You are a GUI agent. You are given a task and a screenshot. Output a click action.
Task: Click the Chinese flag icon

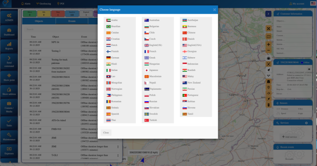point(185,33)
